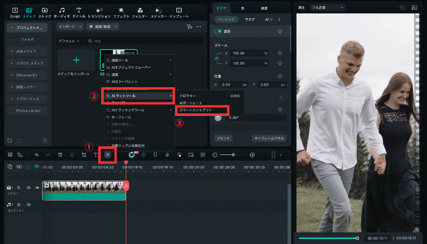Expand the Influence Kit tree item
This screenshot has height=244, width=427.
pyautogui.click(x=12, y=75)
